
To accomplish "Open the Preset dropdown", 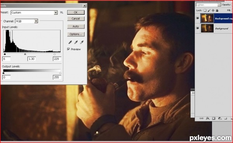I will 34,13.
